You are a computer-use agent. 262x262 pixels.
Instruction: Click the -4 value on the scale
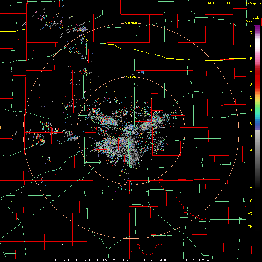coord(250,175)
